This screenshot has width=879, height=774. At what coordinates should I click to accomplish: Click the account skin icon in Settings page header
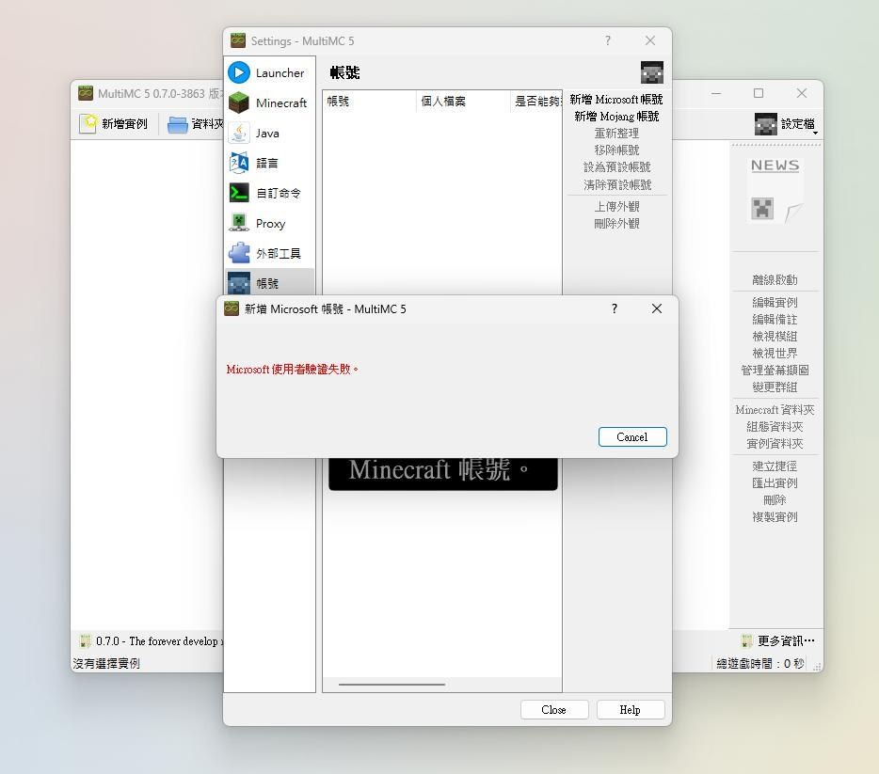click(x=652, y=72)
